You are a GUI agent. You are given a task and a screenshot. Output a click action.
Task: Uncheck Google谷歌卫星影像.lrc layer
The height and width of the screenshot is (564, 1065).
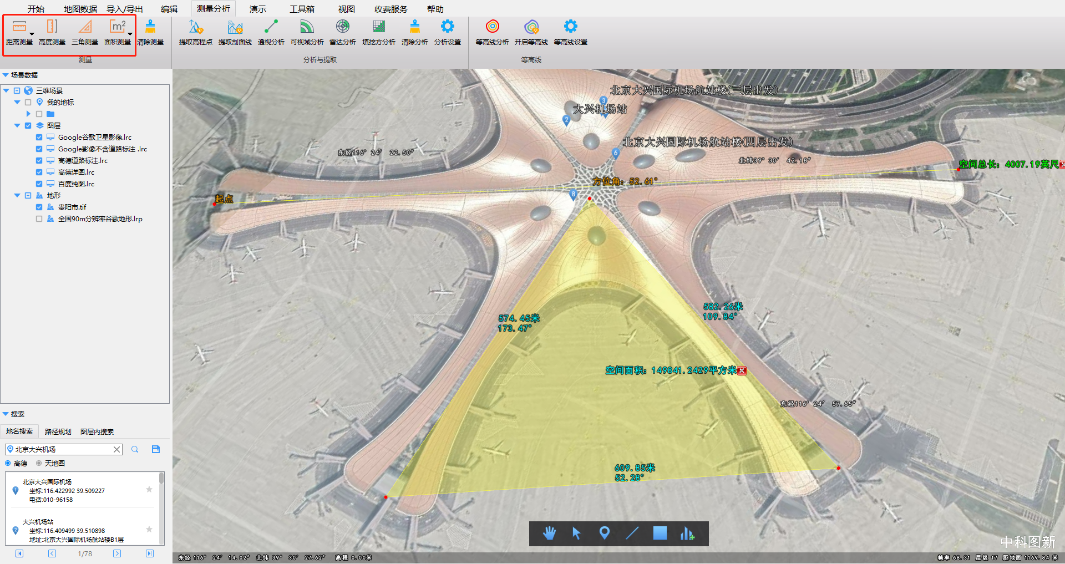point(39,137)
